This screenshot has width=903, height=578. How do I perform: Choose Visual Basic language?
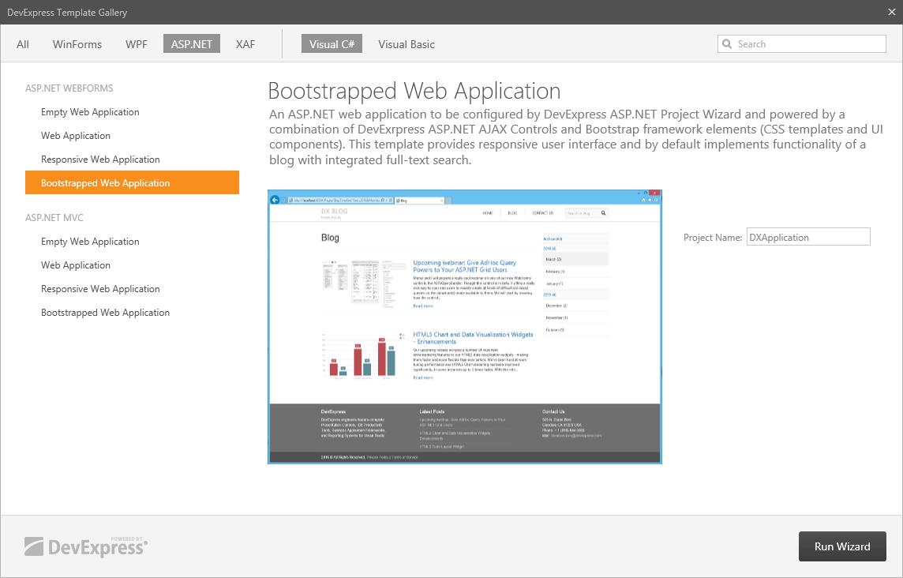point(407,44)
